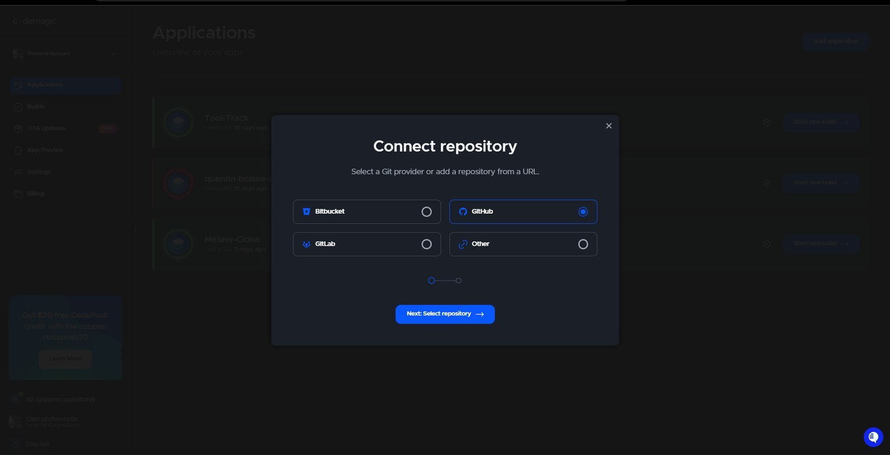Click the Codemagic logo
Screen dimensions: 890x455
[x=34, y=21]
